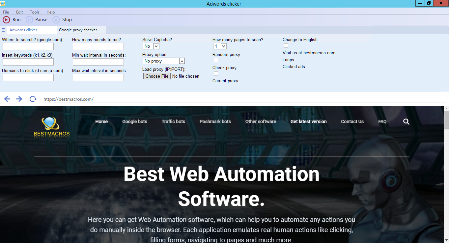Click the scrollbar up arrow
Viewport: 449px width, 243px height.
click(446, 108)
